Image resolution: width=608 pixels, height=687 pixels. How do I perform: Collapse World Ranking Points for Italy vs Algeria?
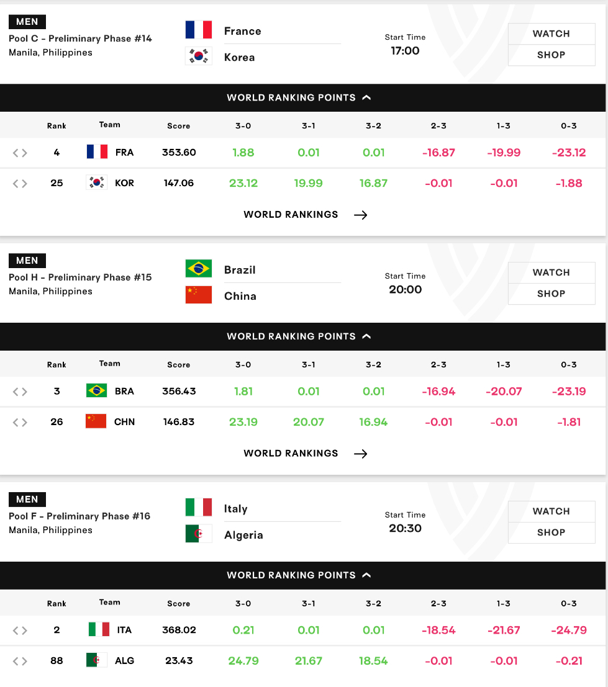299,575
